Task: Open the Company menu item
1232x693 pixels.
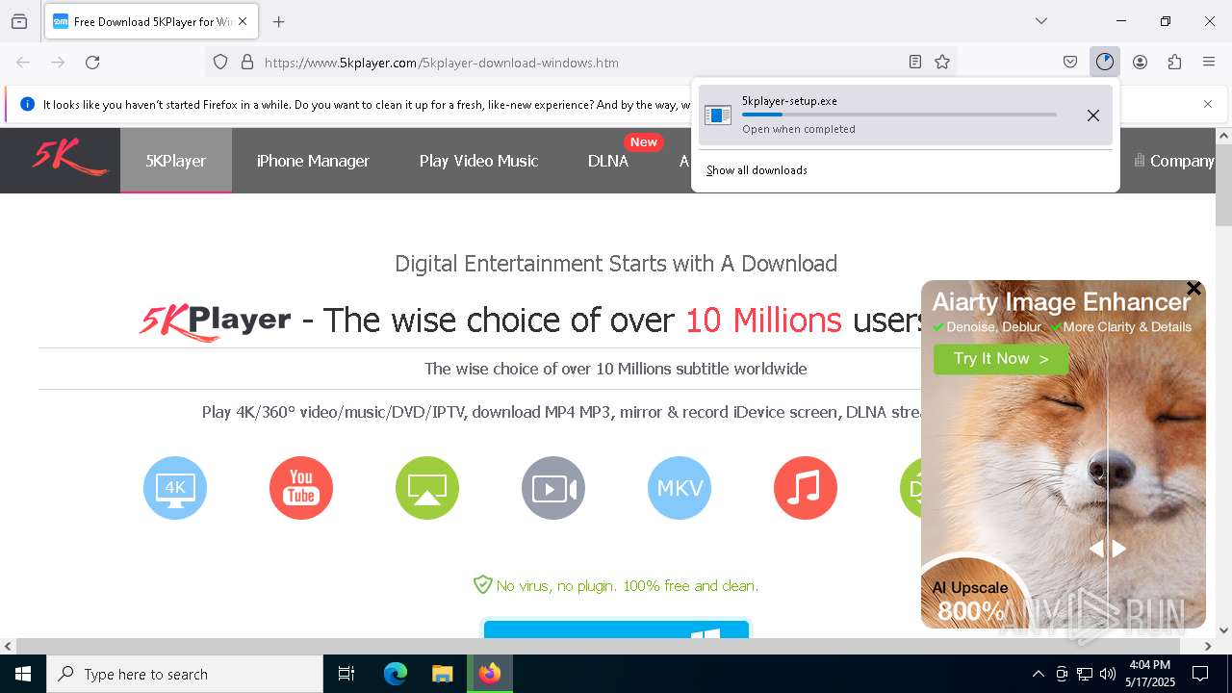Action: pos(1173,161)
